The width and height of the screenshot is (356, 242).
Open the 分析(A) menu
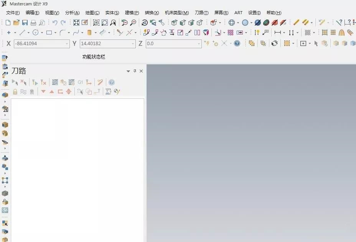coord(72,13)
